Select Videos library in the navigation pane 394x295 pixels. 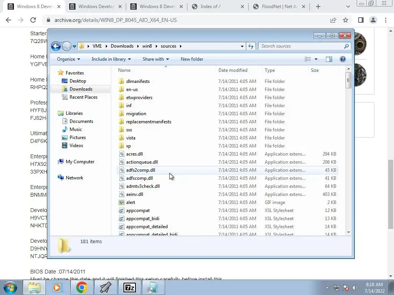(76, 146)
